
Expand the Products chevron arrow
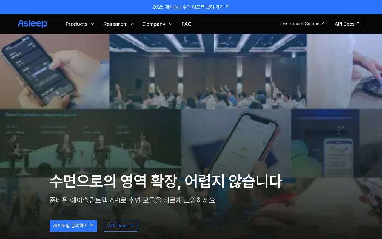click(x=93, y=24)
